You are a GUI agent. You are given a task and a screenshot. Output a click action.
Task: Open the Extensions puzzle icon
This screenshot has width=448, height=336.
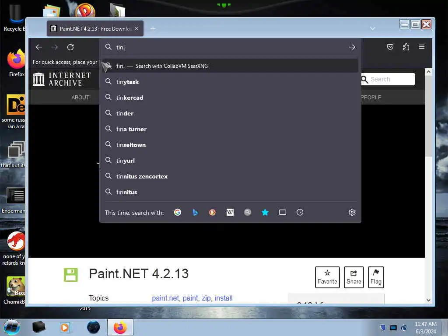pyautogui.click(x=406, y=47)
